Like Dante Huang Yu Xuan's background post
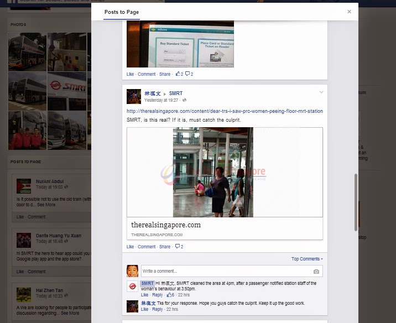396x323 pixels. coord(20,272)
